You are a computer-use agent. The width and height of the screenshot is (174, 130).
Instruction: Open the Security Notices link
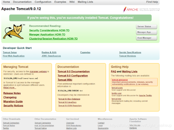click(x=13, y=106)
